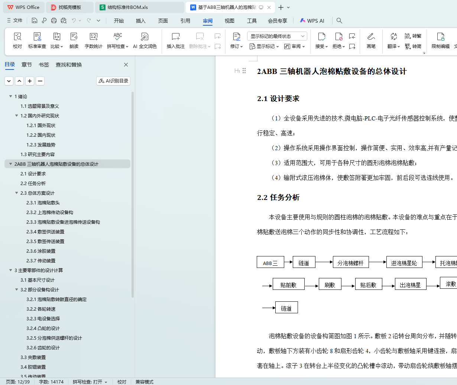Screen dimensions: 457x385
Task: Go to 3.2.4 凸轮的设计 in outline
Action: (43, 328)
